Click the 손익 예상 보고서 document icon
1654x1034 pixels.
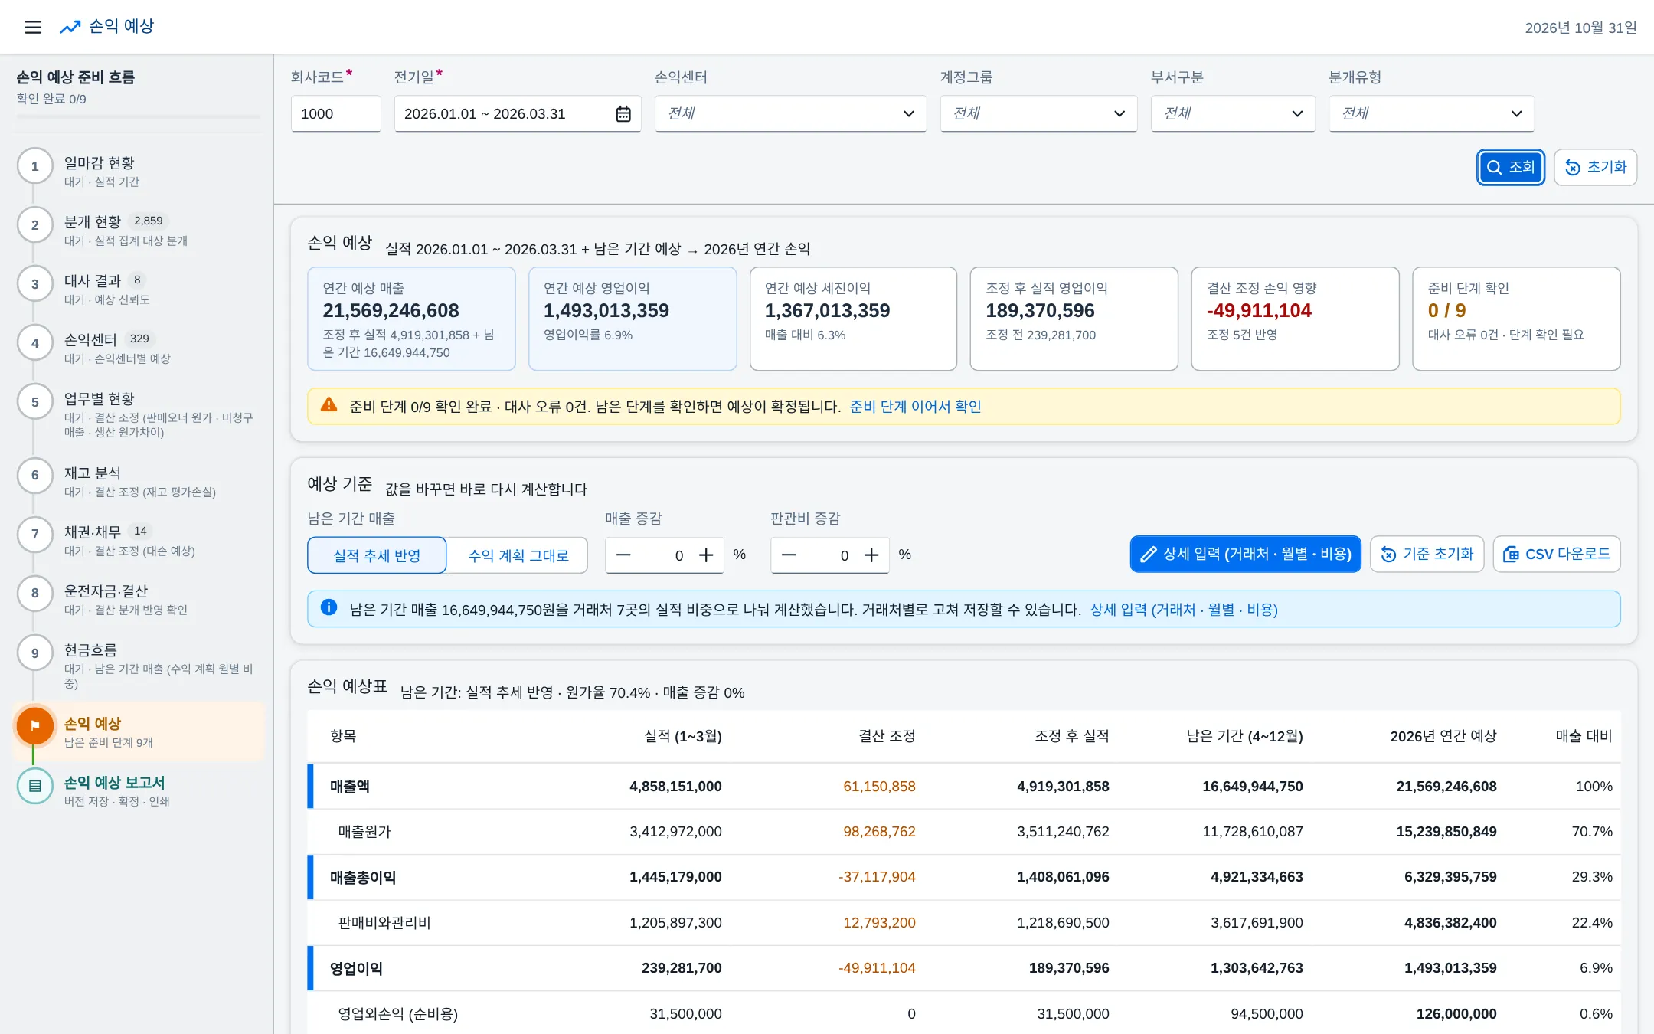coord(35,785)
